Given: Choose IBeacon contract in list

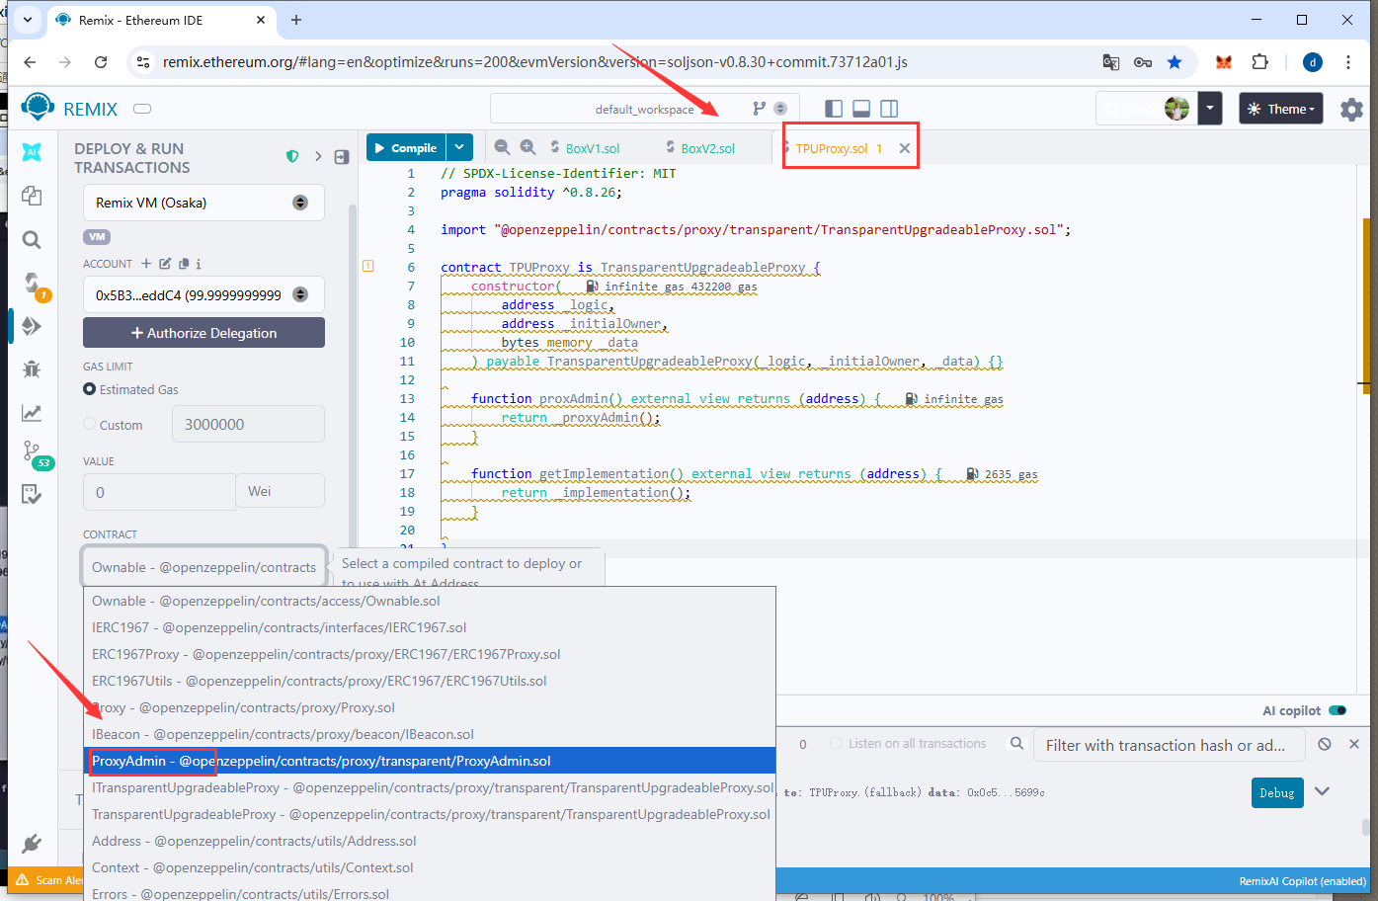Looking at the screenshot, I should point(430,734).
